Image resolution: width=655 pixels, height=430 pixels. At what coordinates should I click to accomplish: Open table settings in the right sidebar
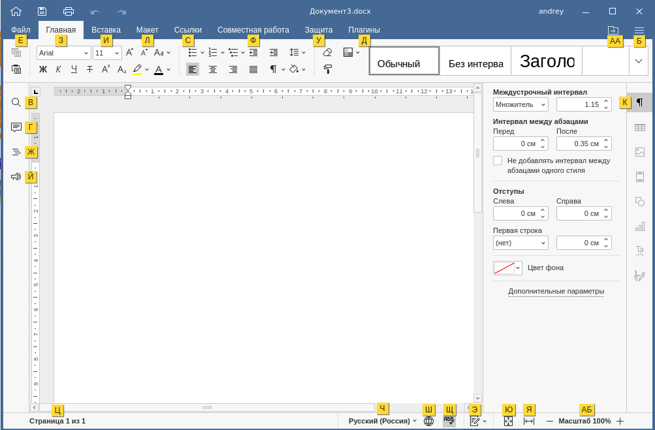639,127
